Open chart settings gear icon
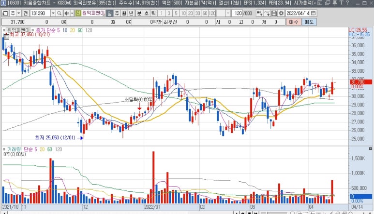The height and width of the screenshot is (214, 374). click(x=281, y=13)
